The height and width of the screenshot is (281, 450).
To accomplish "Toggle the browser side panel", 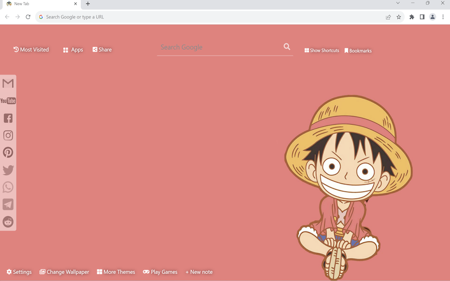I will tap(422, 17).
